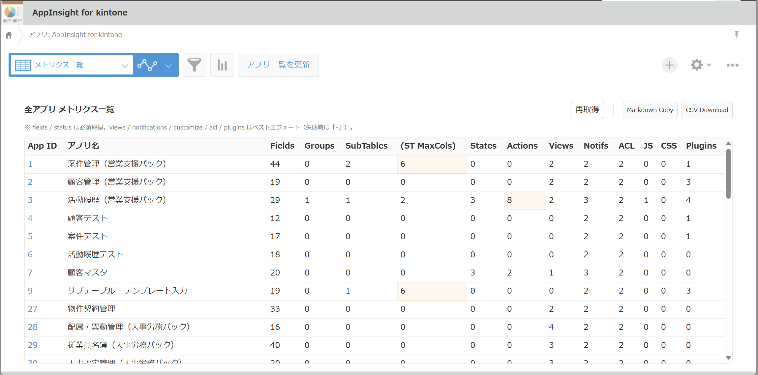Open App ID 27 link

(x=33, y=309)
